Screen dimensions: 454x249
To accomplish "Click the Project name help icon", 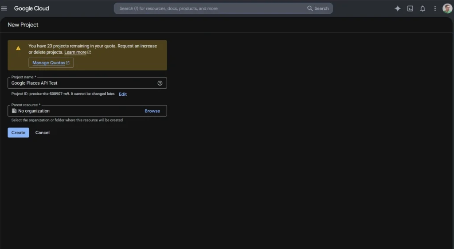I will pyautogui.click(x=160, y=83).
